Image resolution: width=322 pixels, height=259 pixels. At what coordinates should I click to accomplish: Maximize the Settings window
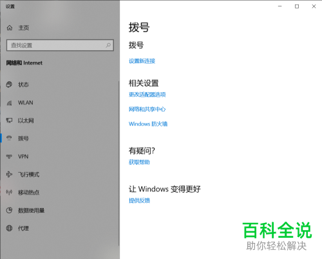(297, 6)
